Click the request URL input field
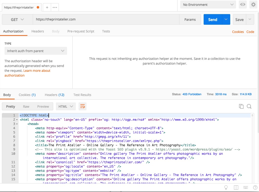The width and height of the screenshot is (259, 192). (x=106, y=19)
